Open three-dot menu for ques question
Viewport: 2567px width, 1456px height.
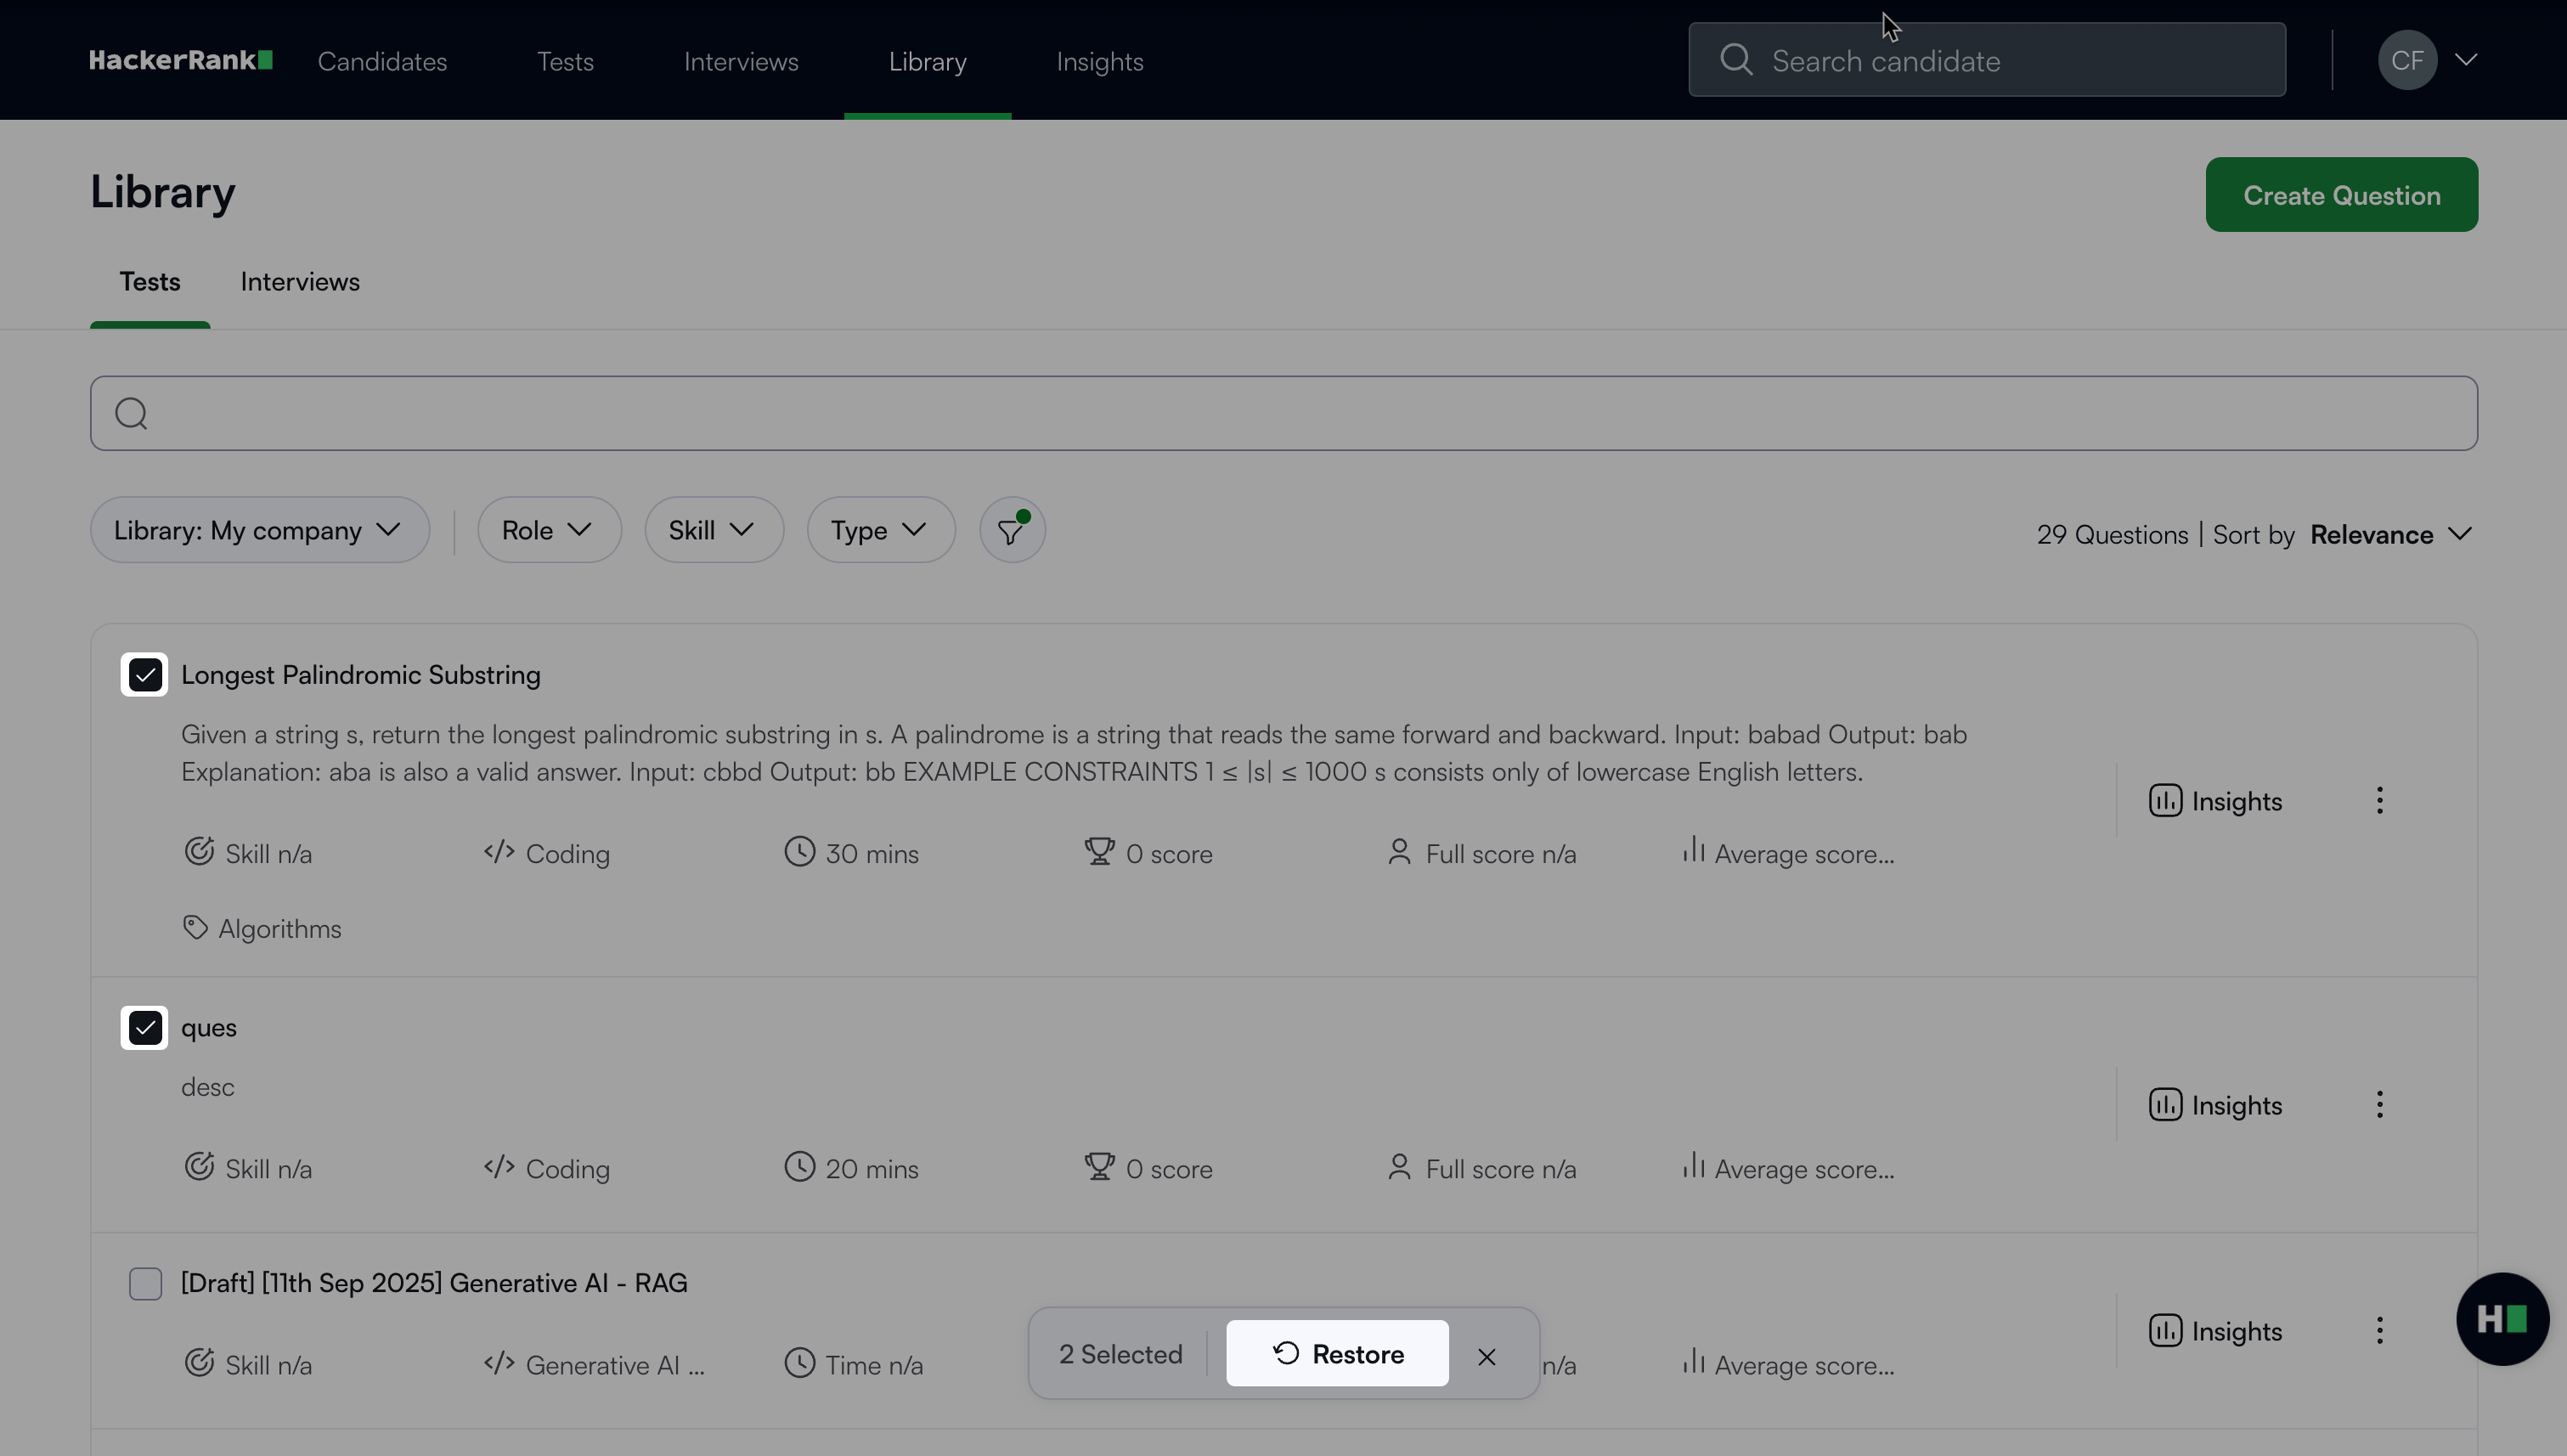click(x=2379, y=1105)
